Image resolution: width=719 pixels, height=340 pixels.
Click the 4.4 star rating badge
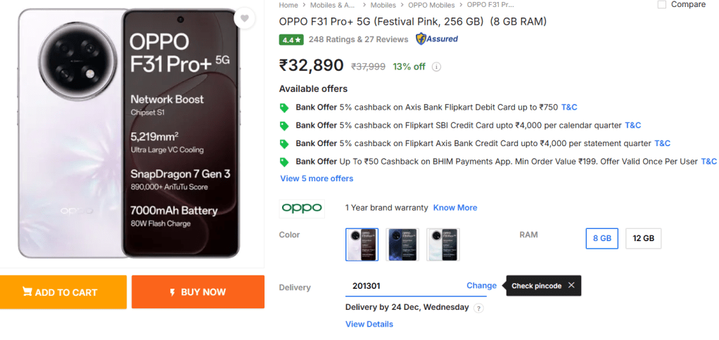tap(291, 39)
